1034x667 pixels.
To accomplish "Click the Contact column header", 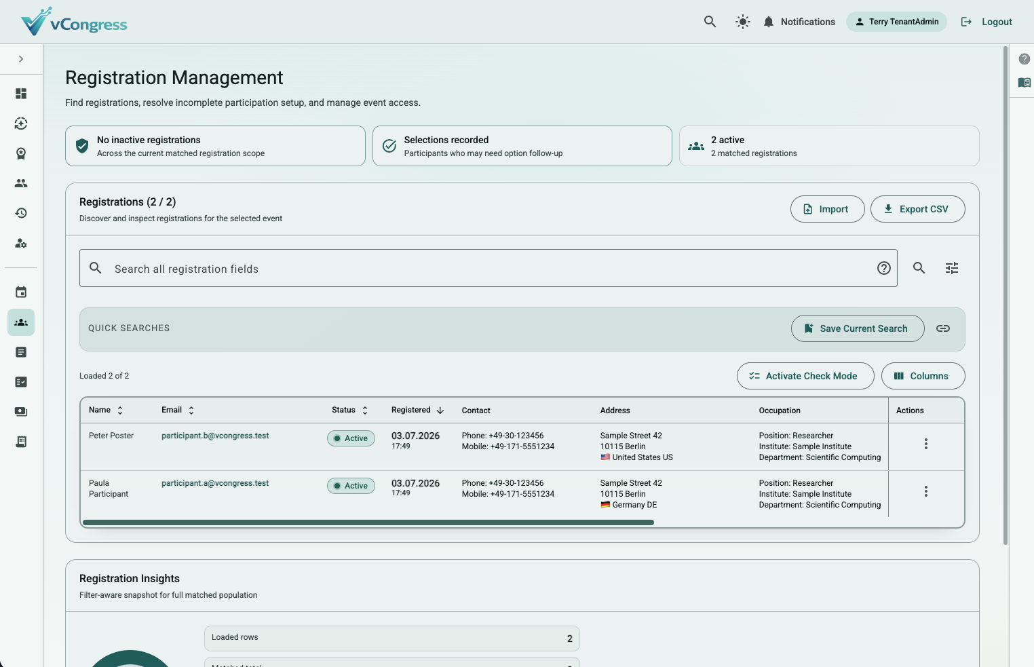I will coord(476,411).
